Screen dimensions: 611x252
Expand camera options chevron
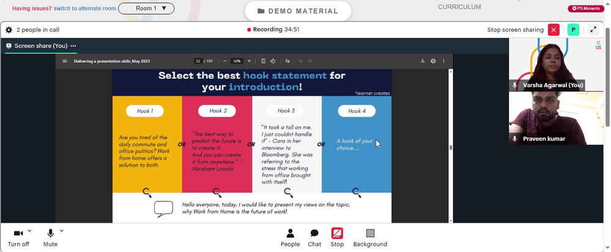[29, 231]
